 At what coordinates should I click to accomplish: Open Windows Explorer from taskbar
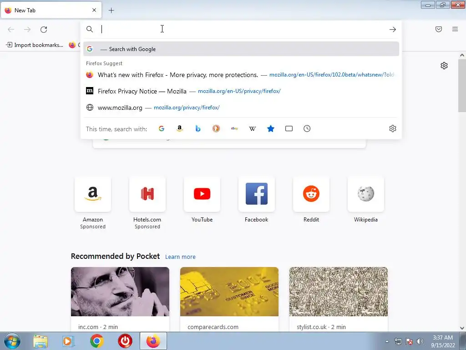[41, 341]
